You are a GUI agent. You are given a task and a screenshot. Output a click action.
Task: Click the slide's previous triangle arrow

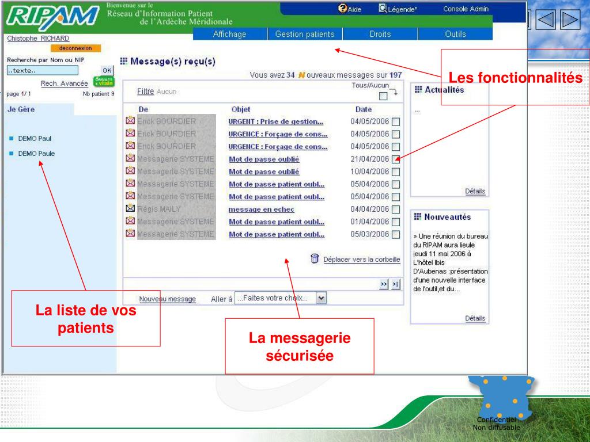546,20
